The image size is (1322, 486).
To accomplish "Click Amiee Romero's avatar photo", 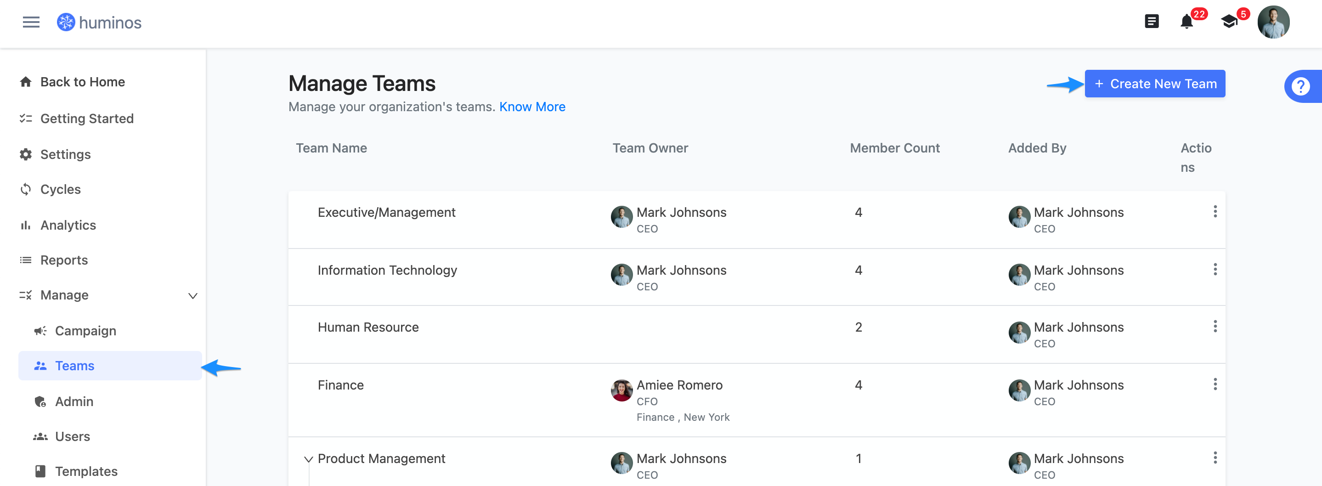I will click(x=621, y=390).
